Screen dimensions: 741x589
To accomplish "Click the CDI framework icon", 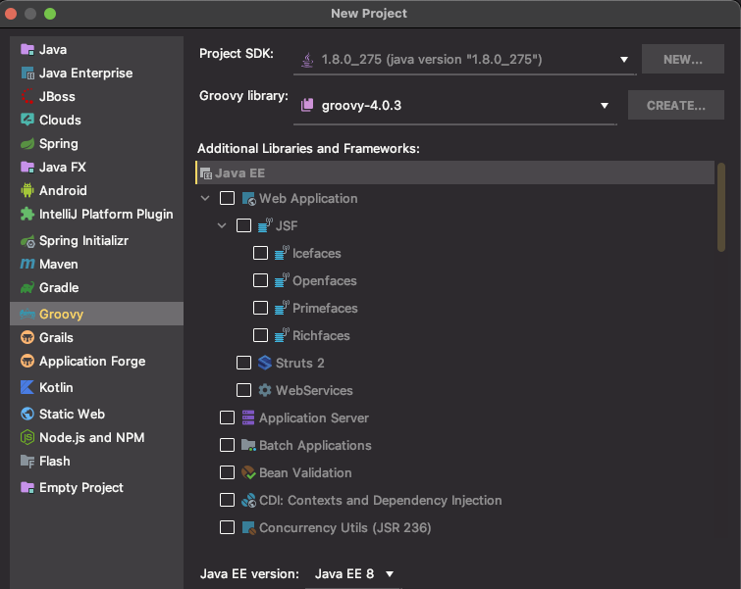I will (248, 500).
